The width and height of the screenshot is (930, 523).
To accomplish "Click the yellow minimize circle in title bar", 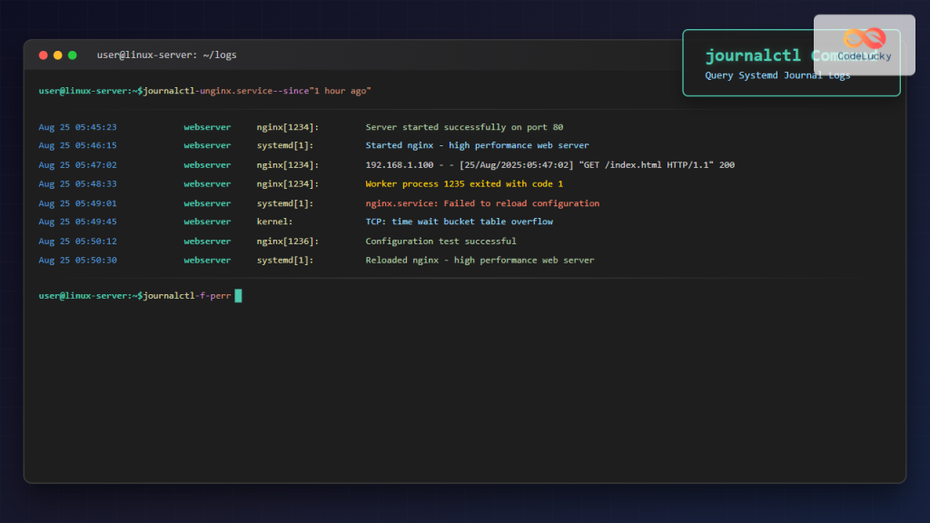I will 57,54.
